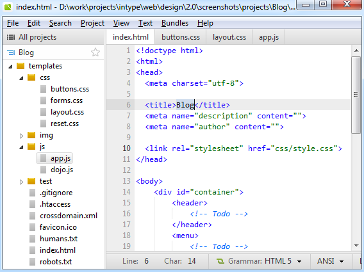Star the Blog project as favorite

(x=95, y=52)
